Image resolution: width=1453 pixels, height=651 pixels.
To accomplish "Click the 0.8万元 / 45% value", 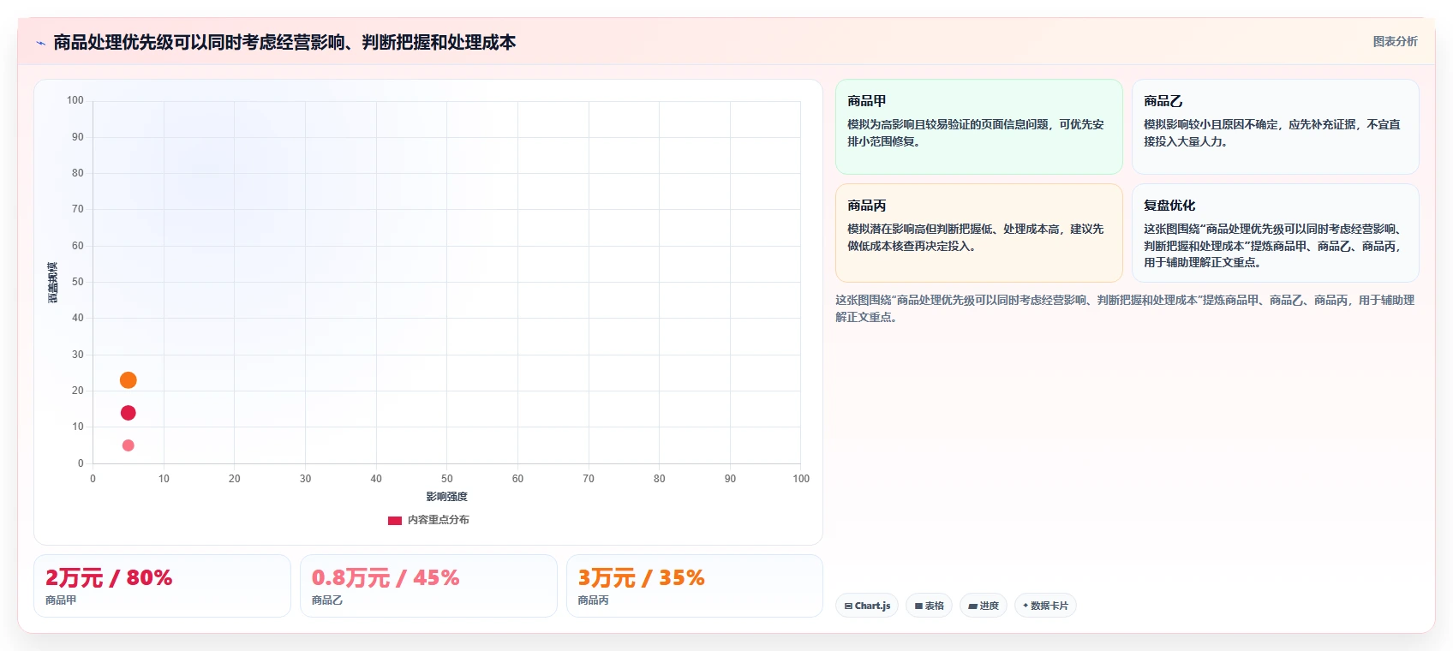I will pyautogui.click(x=386, y=578).
